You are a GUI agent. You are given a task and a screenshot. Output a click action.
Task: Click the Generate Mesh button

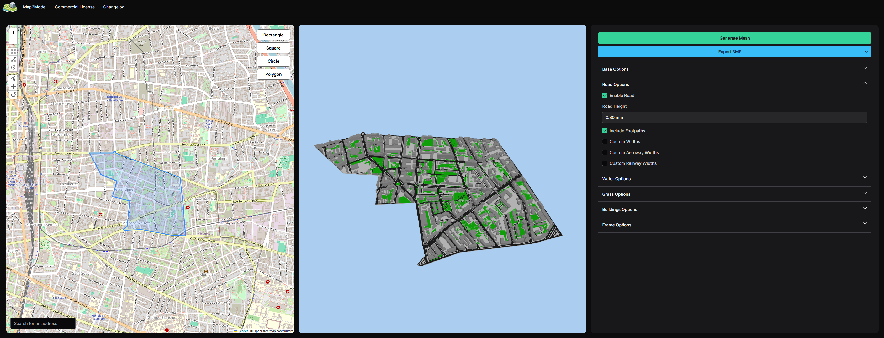point(734,38)
